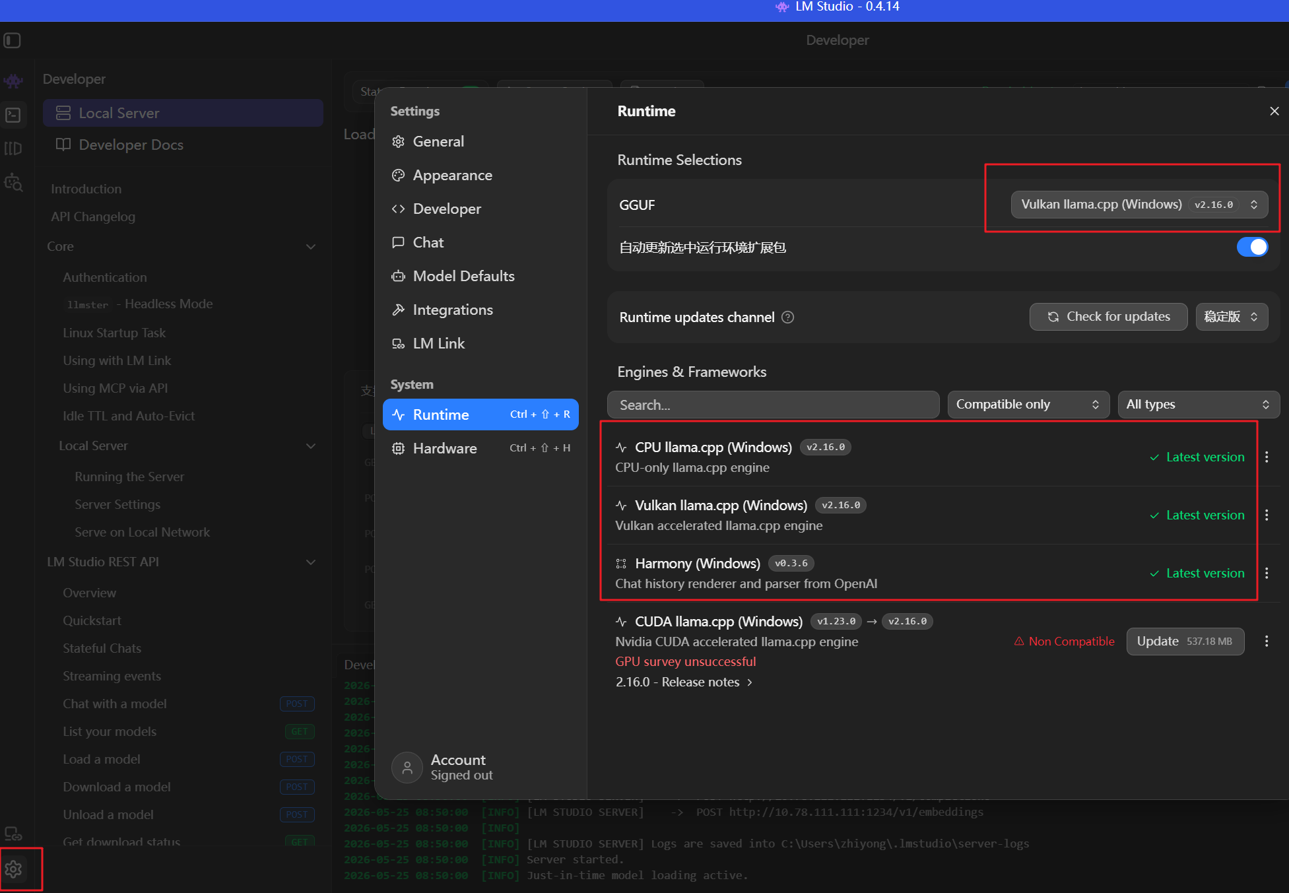Screen dimensions: 1289x893
Task: Open llmster - Headless Mode docs page
Action: pos(139,304)
